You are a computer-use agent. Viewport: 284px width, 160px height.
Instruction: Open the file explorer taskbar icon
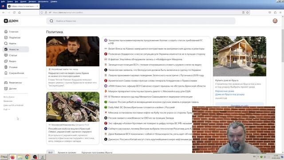click(x=20, y=157)
